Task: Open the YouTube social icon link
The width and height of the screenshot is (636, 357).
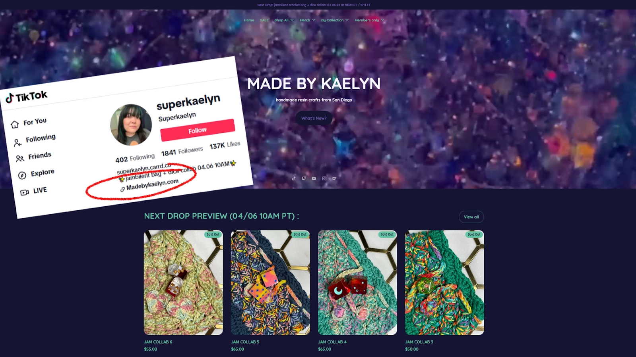Action: pos(314,178)
